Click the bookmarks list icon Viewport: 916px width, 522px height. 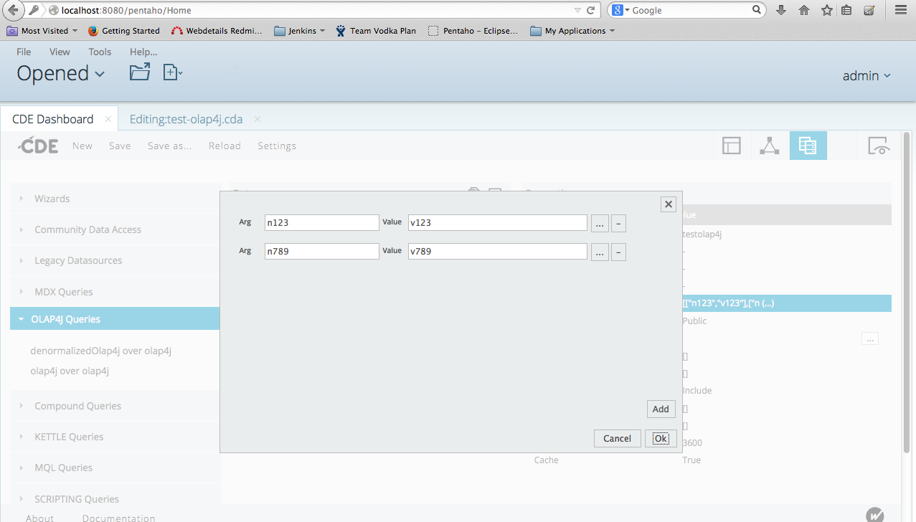[846, 10]
